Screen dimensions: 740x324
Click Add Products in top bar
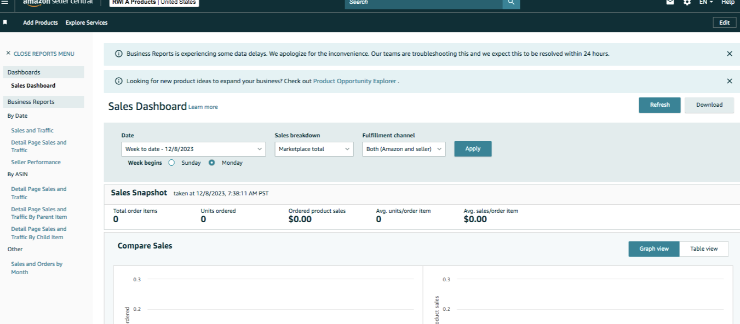(x=41, y=22)
